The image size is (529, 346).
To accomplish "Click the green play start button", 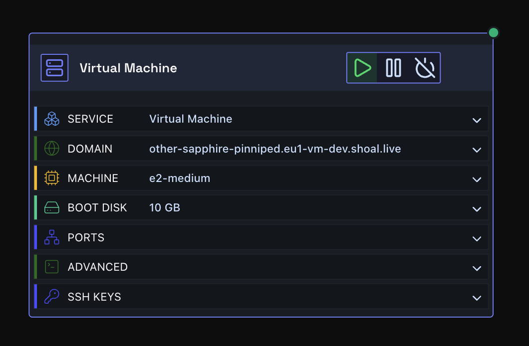I will [x=362, y=68].
